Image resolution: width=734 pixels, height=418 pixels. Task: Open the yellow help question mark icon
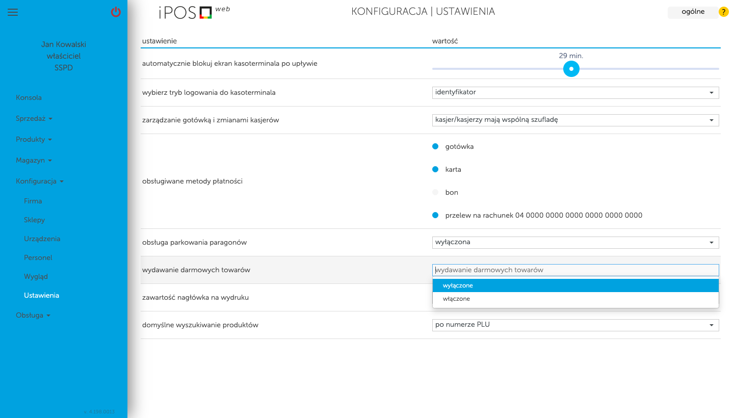click(723, 12)
